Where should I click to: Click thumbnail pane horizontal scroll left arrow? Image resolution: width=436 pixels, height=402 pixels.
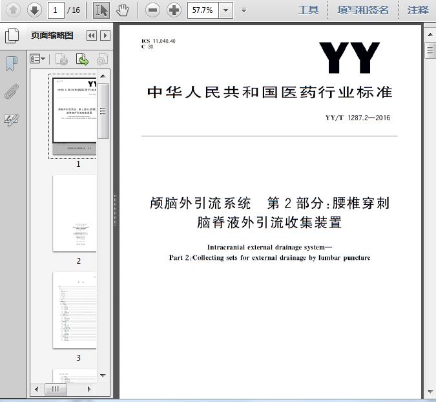(x=36, y=389)
